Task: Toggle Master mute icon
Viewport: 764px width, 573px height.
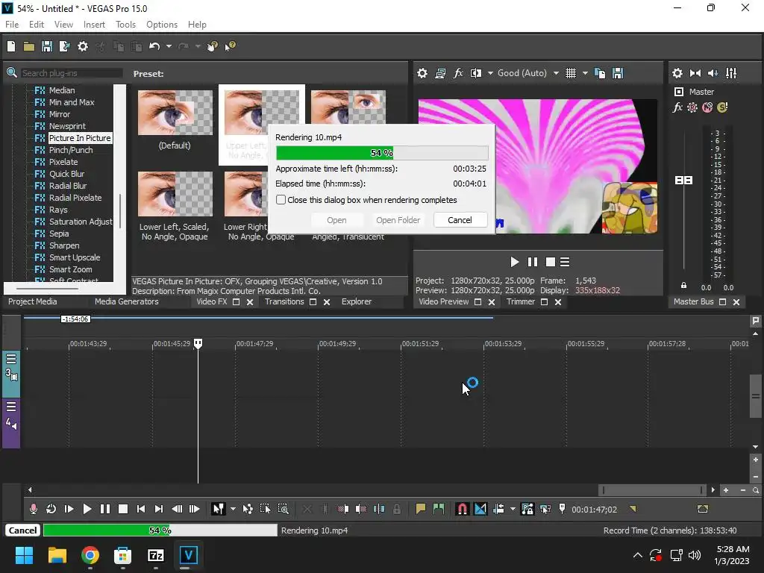Action: 707,107
